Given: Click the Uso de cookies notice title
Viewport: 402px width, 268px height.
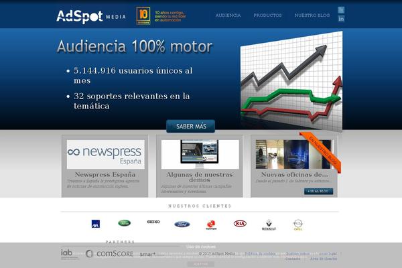Looking at the screenshot, I should (201, 247).
